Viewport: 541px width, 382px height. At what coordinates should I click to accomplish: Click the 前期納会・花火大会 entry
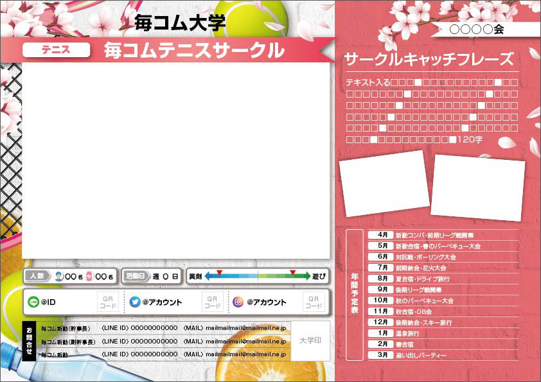[421, 268]
